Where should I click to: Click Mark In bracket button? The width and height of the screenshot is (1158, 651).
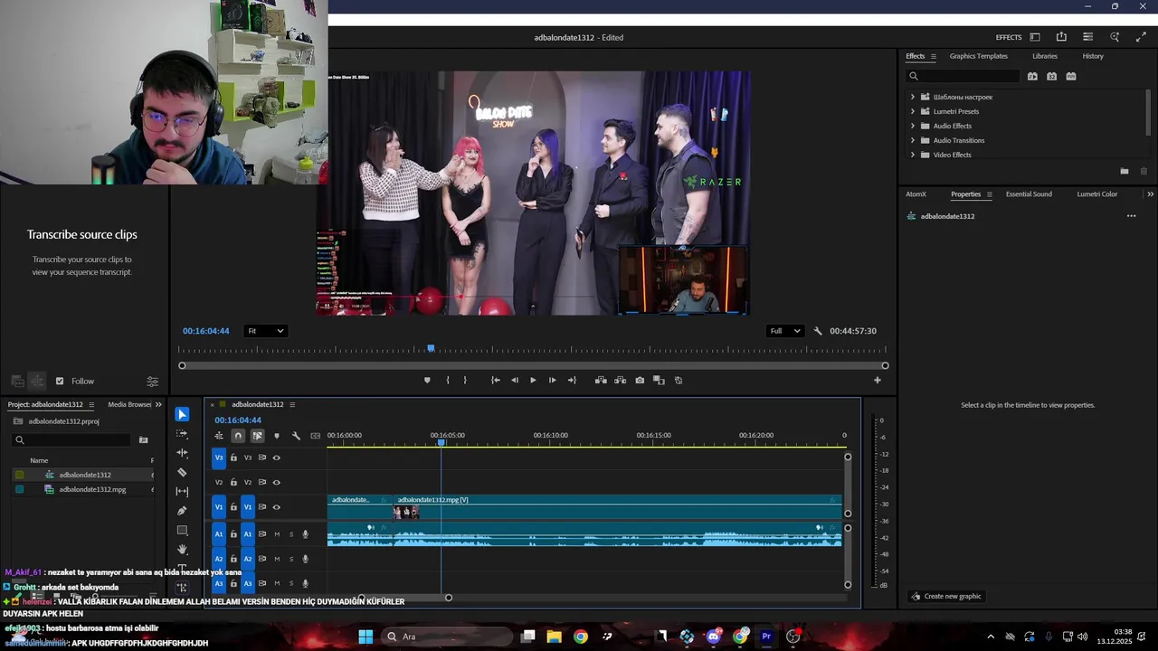tap(447, 380)
